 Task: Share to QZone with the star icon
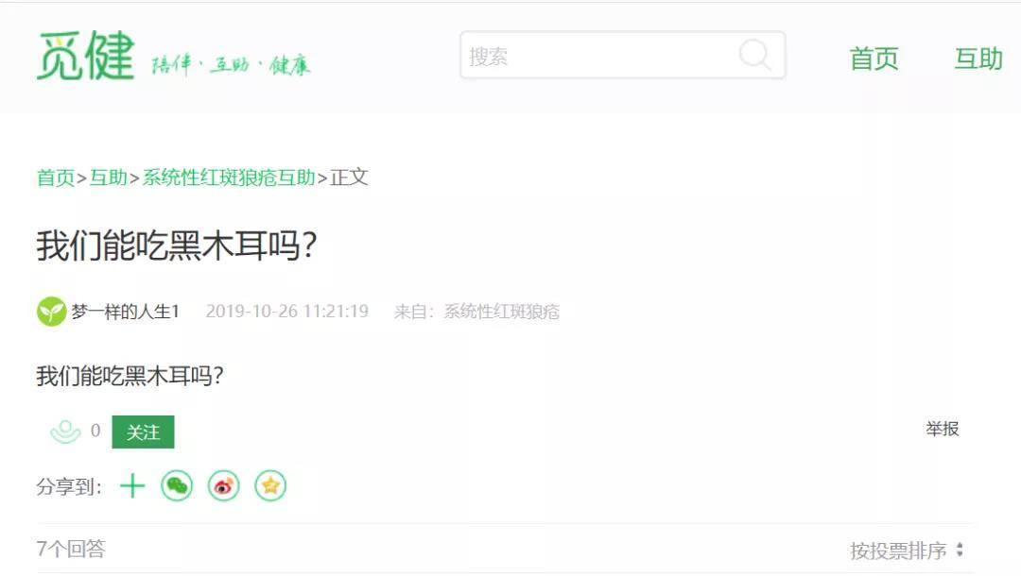(270, 485)
